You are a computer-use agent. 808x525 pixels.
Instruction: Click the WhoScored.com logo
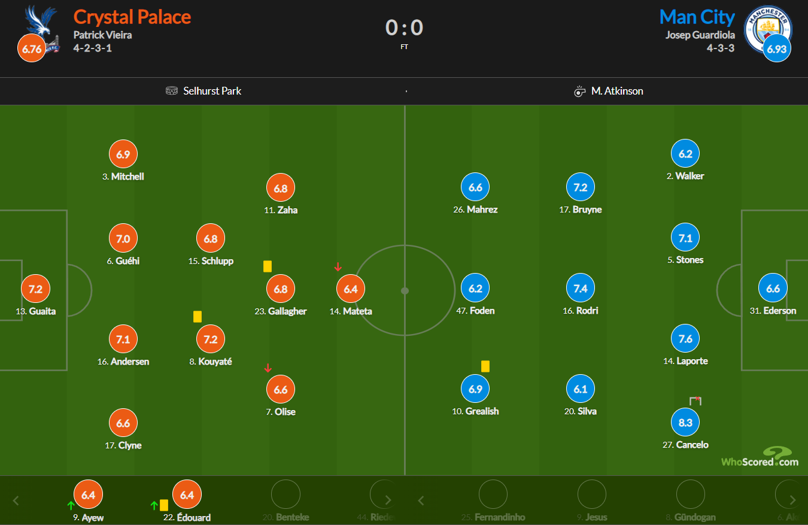point(760,456)
